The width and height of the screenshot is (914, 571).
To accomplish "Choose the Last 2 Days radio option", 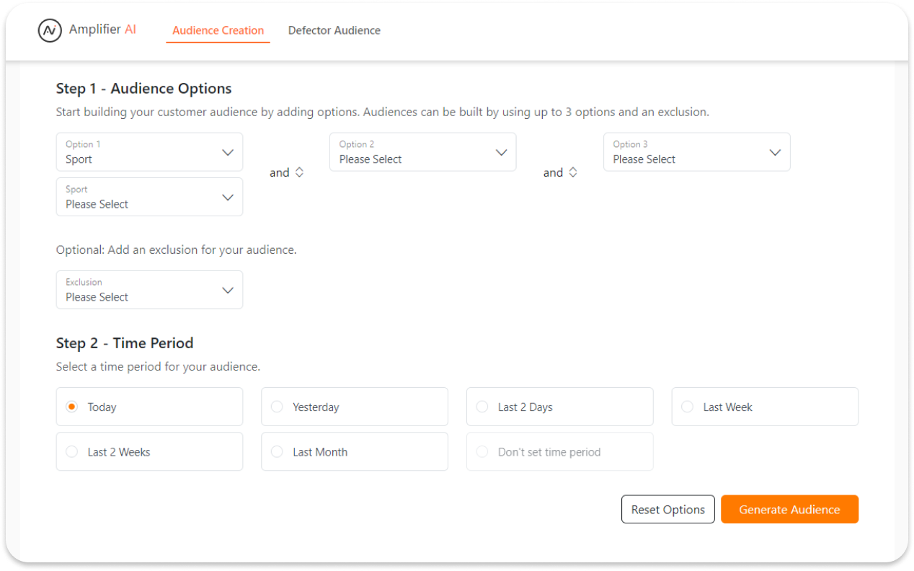I will pyautogui.click(x=560, y=407).
